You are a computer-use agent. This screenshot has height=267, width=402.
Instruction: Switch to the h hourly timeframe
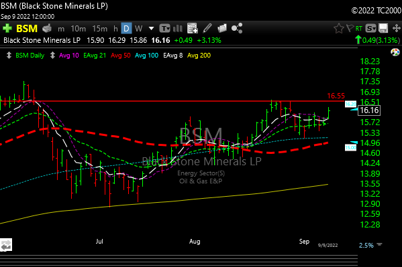pos(115,29)
